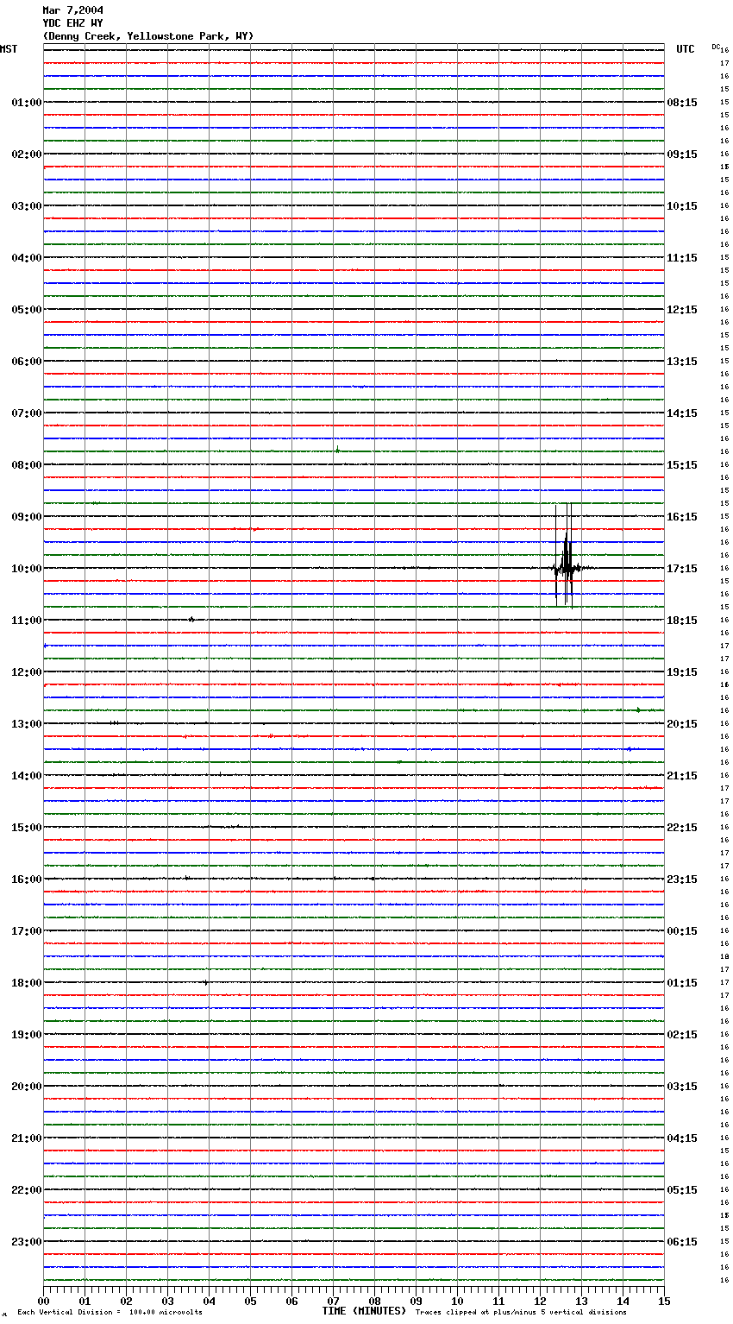Viewport: 733px width, 1324px height.
Task: Click the UTC time label '02:15'
Action: pyautogui.click(x=682, y=1035)
